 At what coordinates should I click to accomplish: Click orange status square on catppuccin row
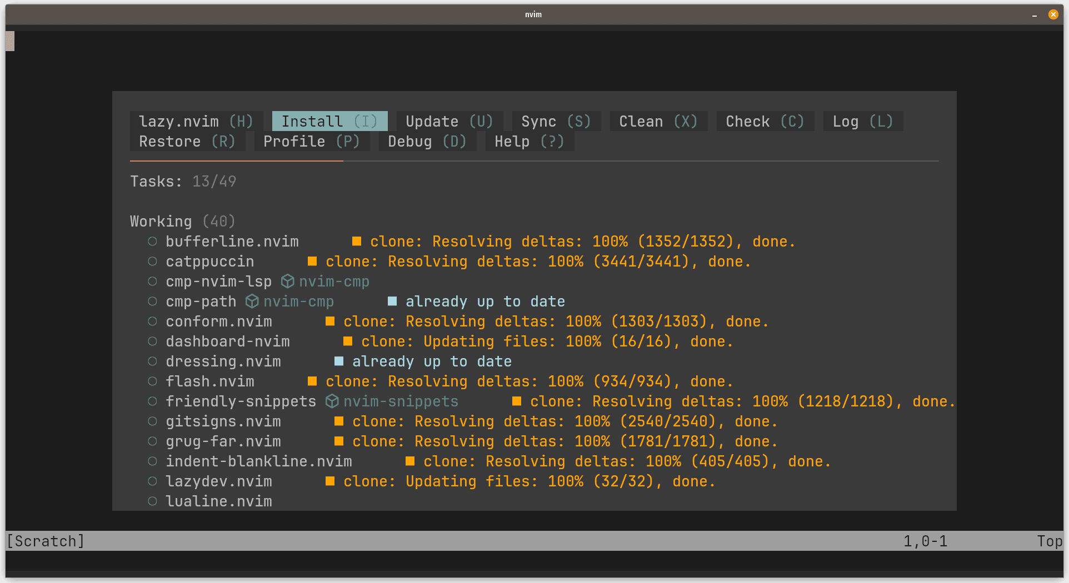312,261
